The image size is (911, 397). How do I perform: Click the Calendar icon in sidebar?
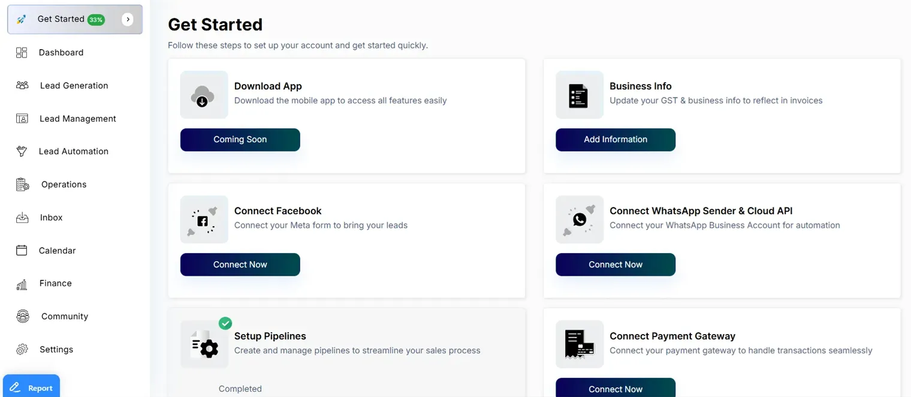coord(22,251)
